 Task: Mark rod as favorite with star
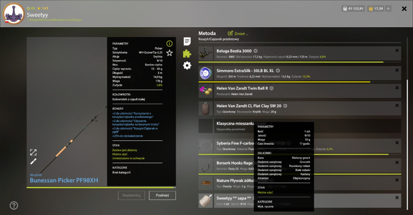(x=169, y=53)
